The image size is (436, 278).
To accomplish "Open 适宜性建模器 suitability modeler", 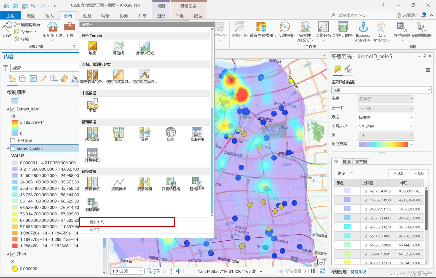I will 261,30.
